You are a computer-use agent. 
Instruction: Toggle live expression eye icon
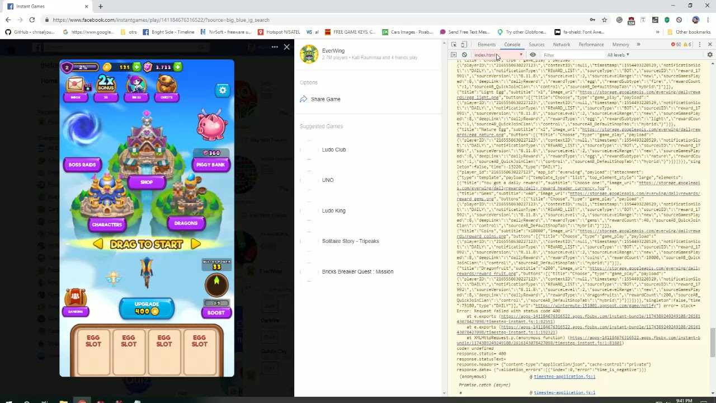coord(533,55)
